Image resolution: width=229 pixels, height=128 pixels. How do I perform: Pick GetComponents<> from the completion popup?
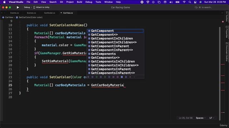(115, 58)
